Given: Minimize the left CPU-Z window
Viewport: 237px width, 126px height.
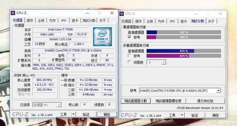Looking at the screenshot, I should pyautogui.click(x=87, y=13).
